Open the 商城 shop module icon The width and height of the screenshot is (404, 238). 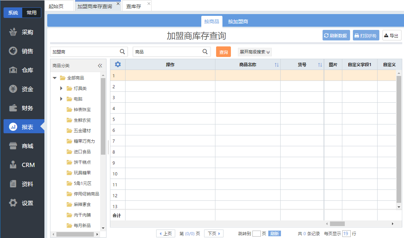click(x=13, y=146)
